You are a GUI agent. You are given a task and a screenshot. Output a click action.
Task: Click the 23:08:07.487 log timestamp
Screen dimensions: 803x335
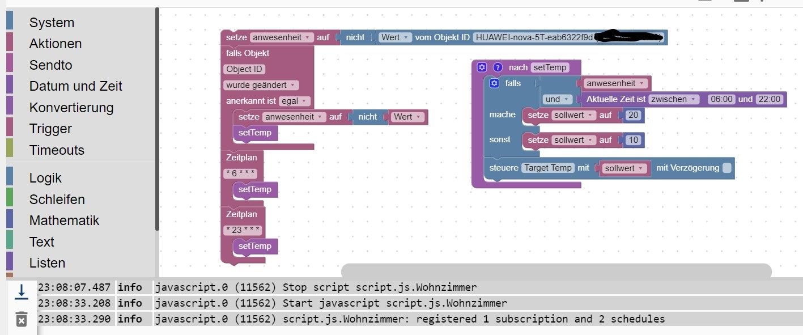tap(74, 287)
